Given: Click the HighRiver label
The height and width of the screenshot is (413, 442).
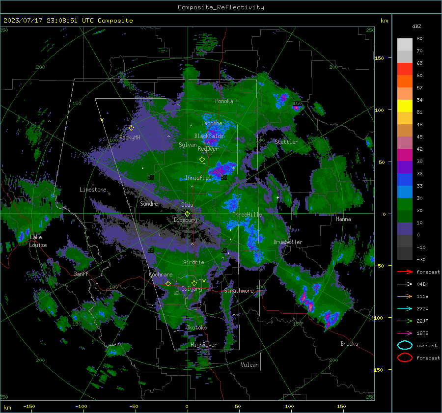Looking at the screenshot, I should [x=204, y=345].
